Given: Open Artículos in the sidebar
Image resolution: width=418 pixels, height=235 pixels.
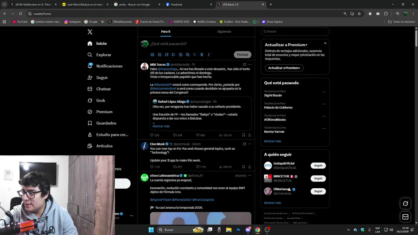Looking at the screenshot, I should pyautogui.click(x=100, y=146).
